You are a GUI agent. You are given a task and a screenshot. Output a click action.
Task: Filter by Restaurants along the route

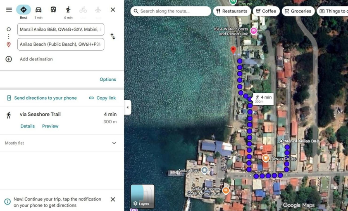pos(232,11)
